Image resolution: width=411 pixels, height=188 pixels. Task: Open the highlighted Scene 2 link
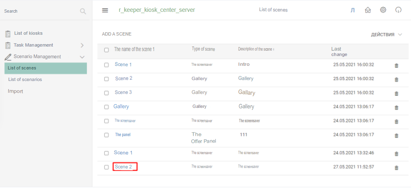[x=124, y=167]
